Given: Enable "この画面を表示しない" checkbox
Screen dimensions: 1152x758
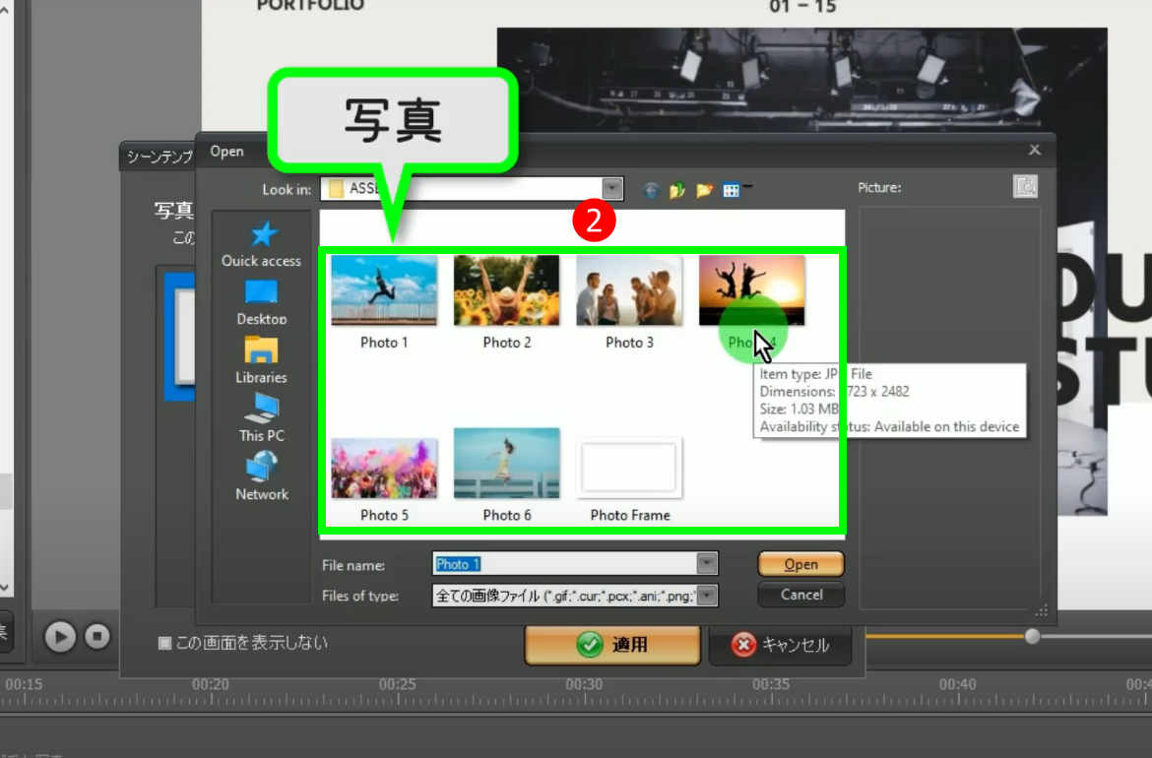Looking at the screenshot, I should click(165, 643).
